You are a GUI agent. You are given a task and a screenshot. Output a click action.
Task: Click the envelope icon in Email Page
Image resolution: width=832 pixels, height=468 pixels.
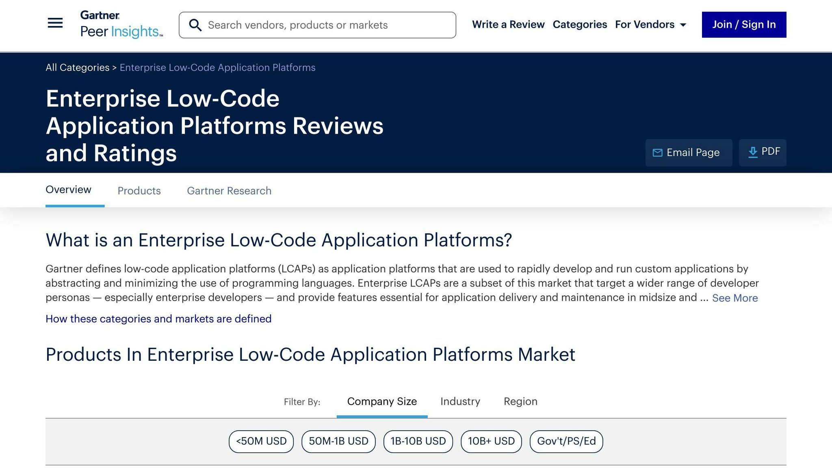coord(657,153)
